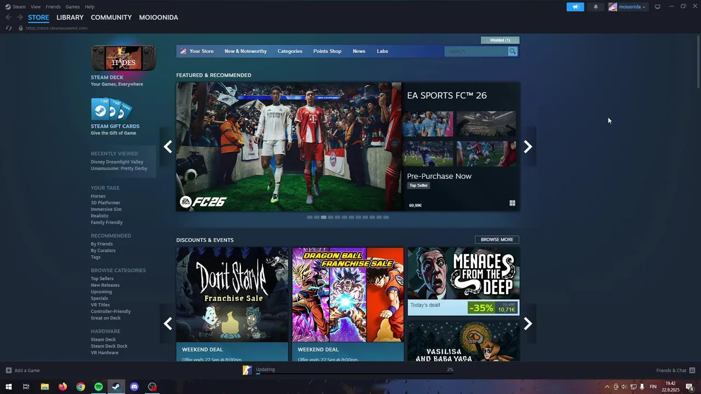The image size is (701, 394).
Task: Jump to last featured carousel dot
Action: tap(386, 217)
